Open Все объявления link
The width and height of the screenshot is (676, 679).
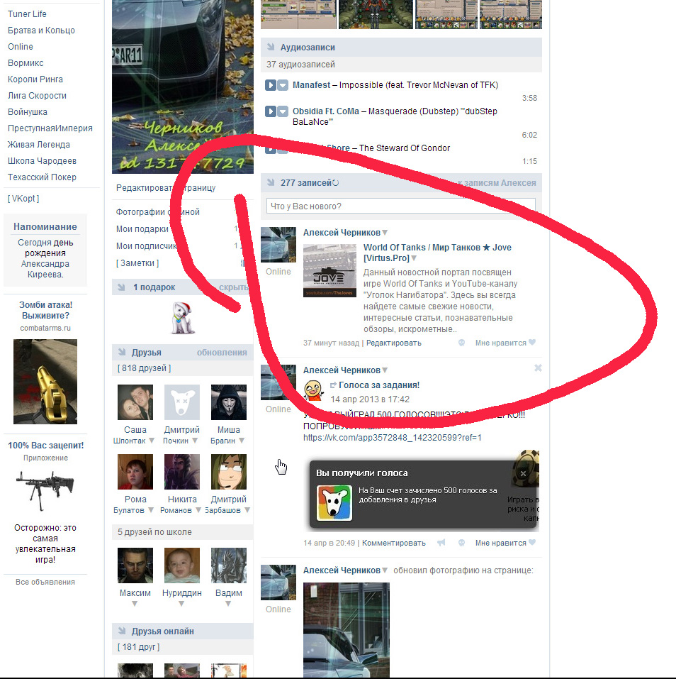click(45, 582)
